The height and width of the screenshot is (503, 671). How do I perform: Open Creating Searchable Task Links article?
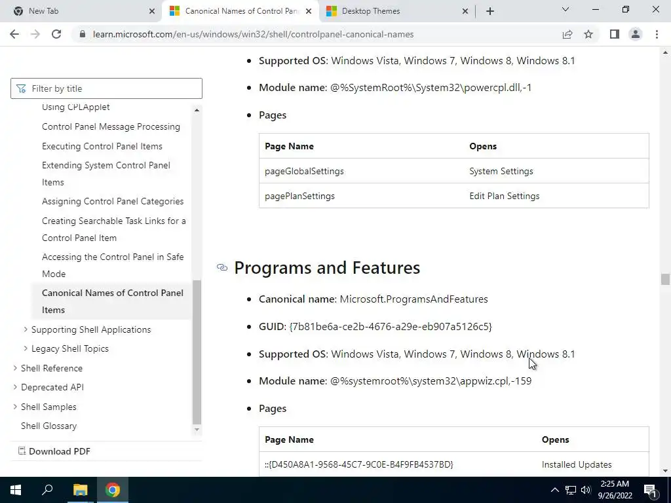(114, 229)
